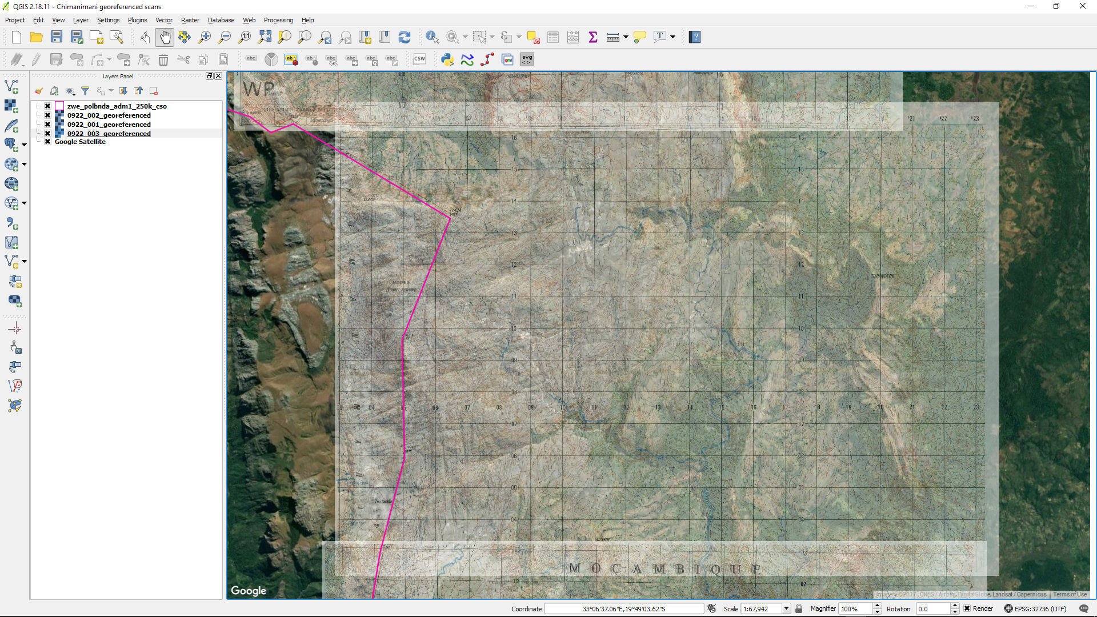This screenshot has height=617, width=1097.
Task: Toggle the Render checkbox in status bar
Action: 967,608
